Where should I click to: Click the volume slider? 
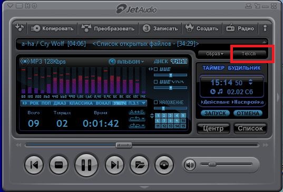click(x=227, y=164)
